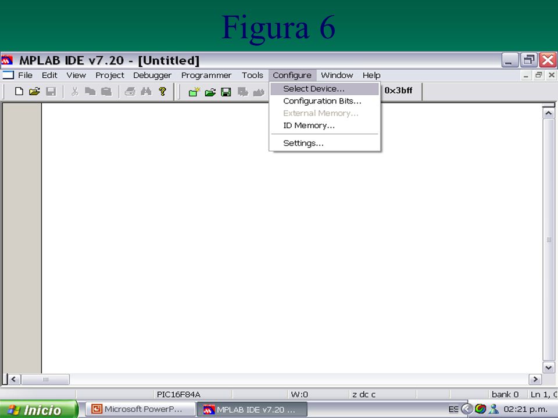Choose Select Device... from Configure menu

coord(324,89)
